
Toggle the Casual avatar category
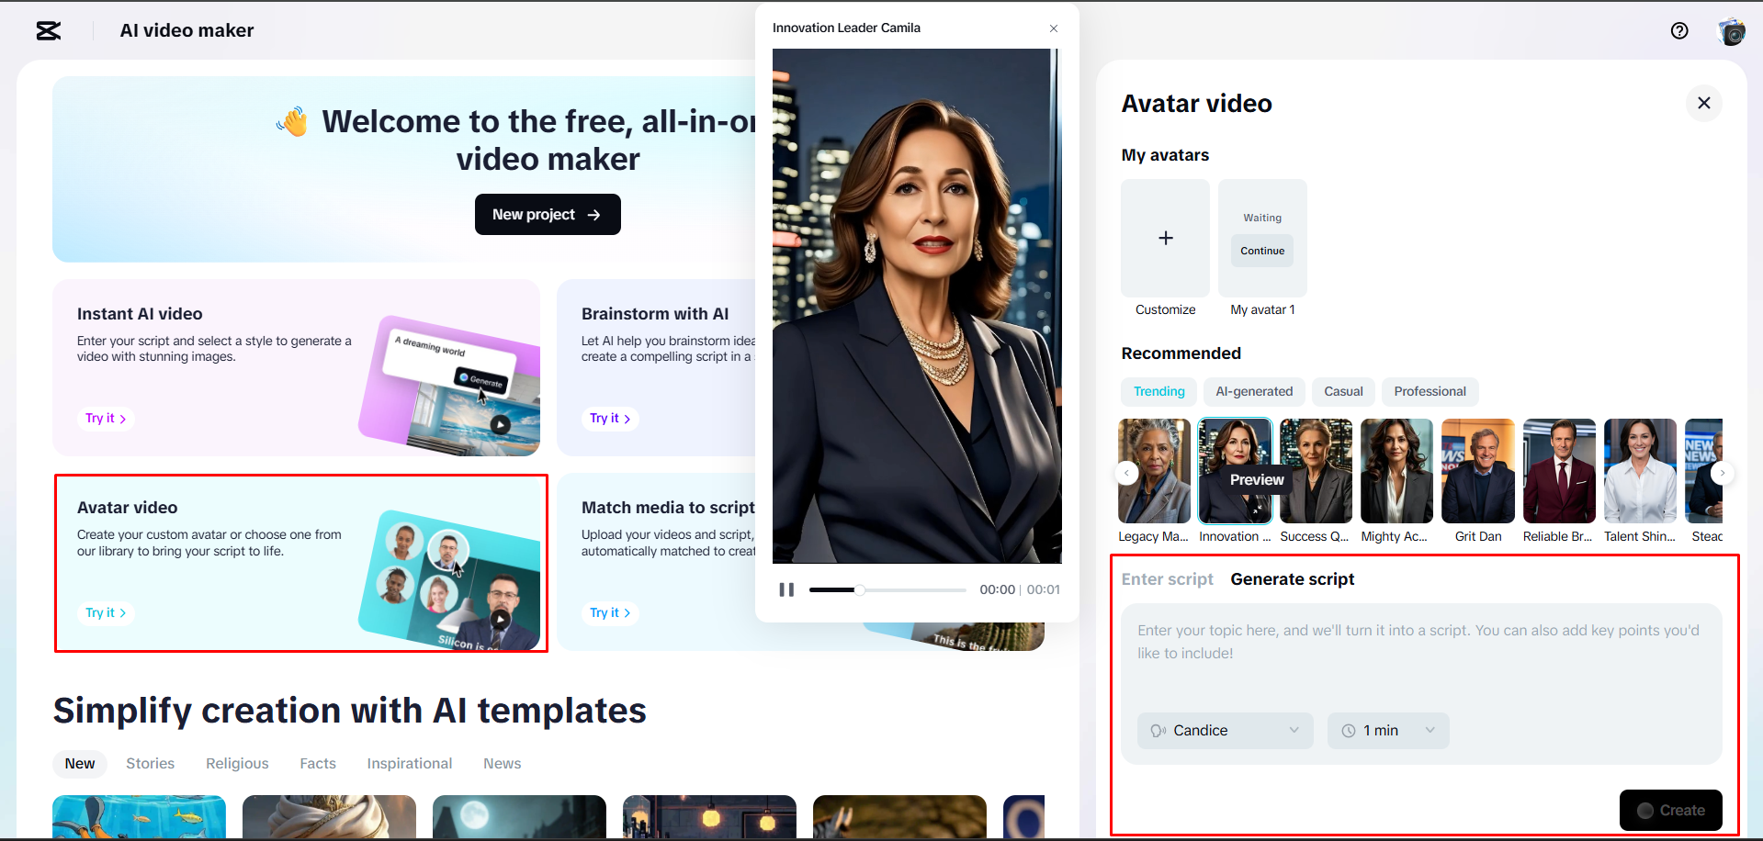pos(1342,391)
